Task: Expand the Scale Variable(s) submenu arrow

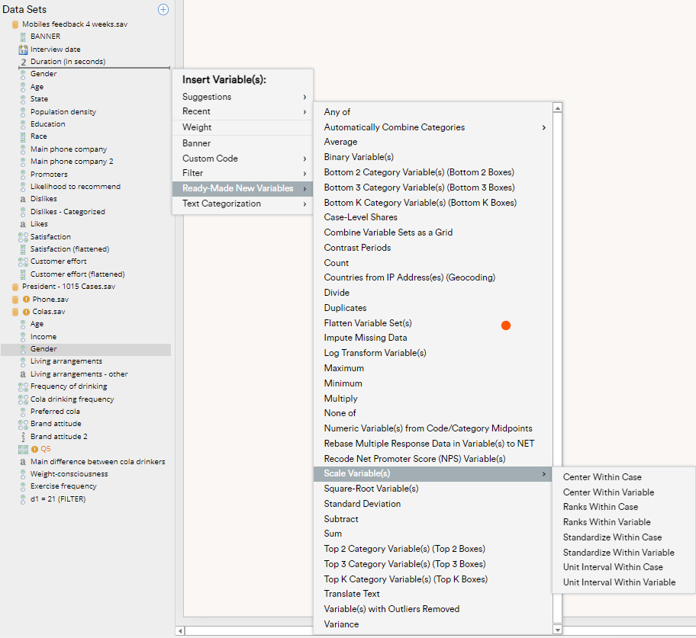Action: click(543, 474)
